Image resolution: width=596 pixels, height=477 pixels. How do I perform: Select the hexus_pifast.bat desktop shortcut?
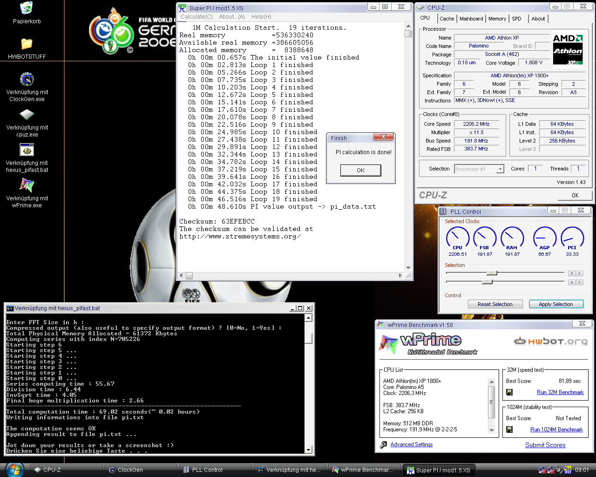[27, 150]
